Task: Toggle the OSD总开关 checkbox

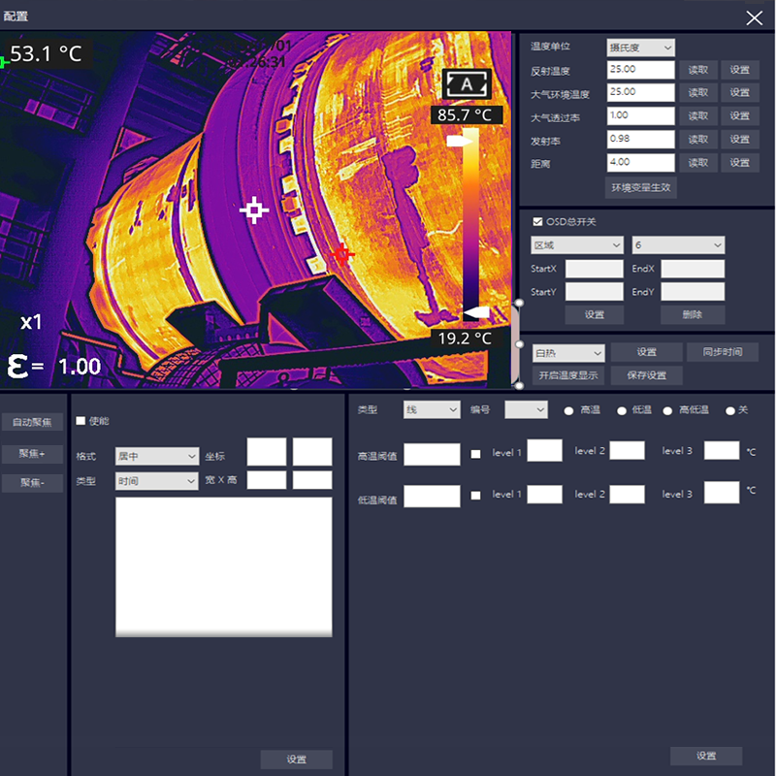Action: coord(538,222)
